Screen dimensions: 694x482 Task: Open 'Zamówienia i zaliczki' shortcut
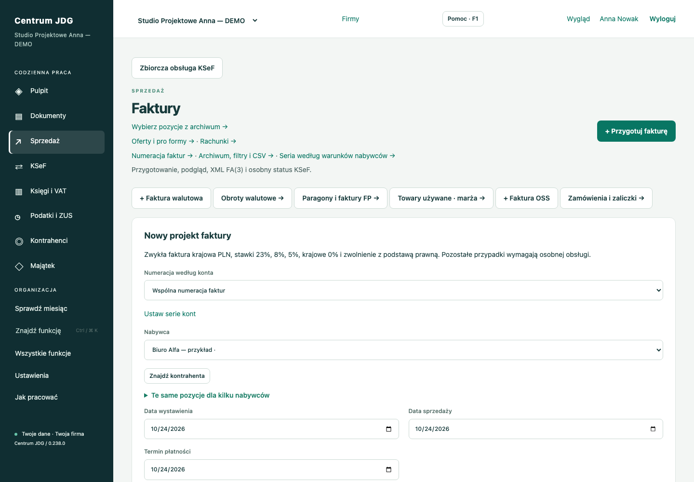pos(606,198)
